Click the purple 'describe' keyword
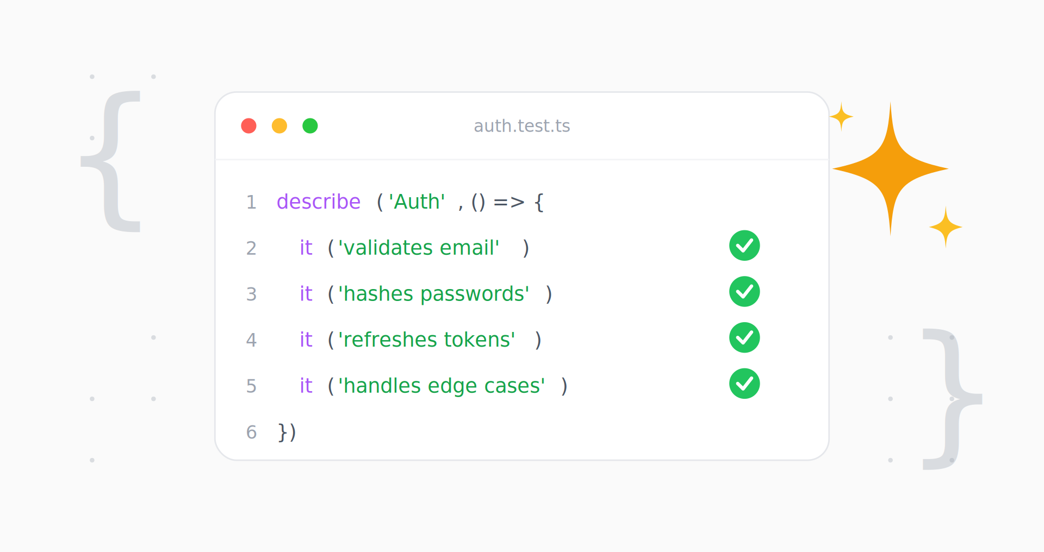This screenshot has width=1044, height=552. tap(318, 202)
